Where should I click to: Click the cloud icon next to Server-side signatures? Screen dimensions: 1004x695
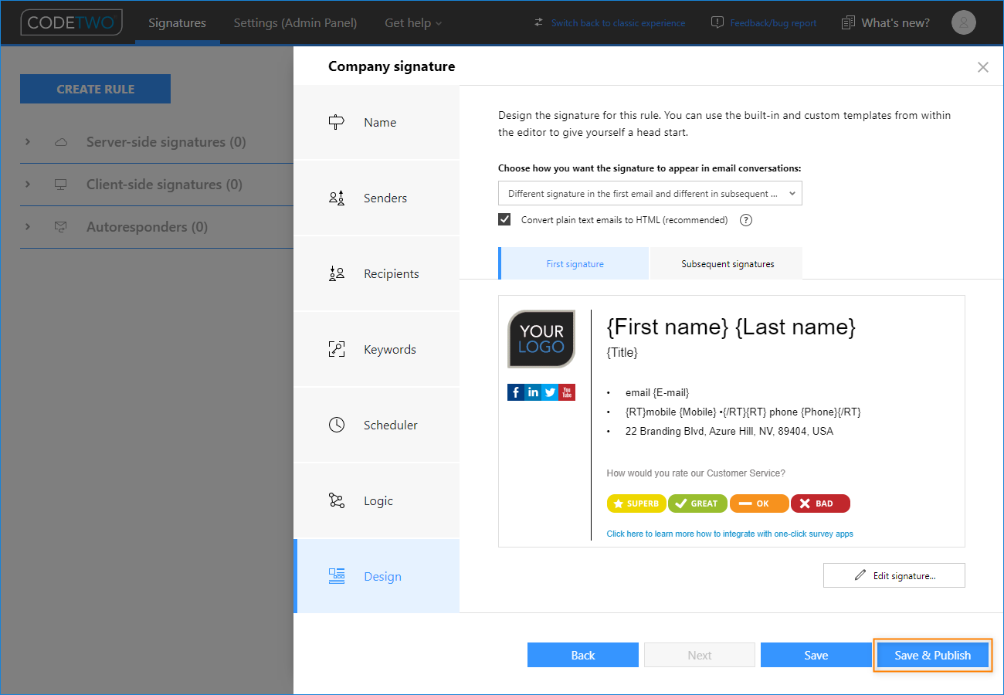[60, 142]
